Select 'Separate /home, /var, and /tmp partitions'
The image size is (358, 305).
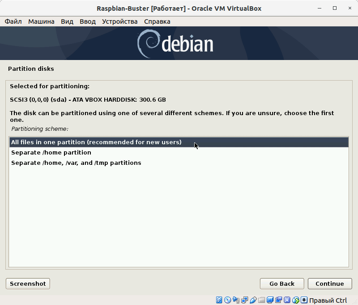(76, 163)
